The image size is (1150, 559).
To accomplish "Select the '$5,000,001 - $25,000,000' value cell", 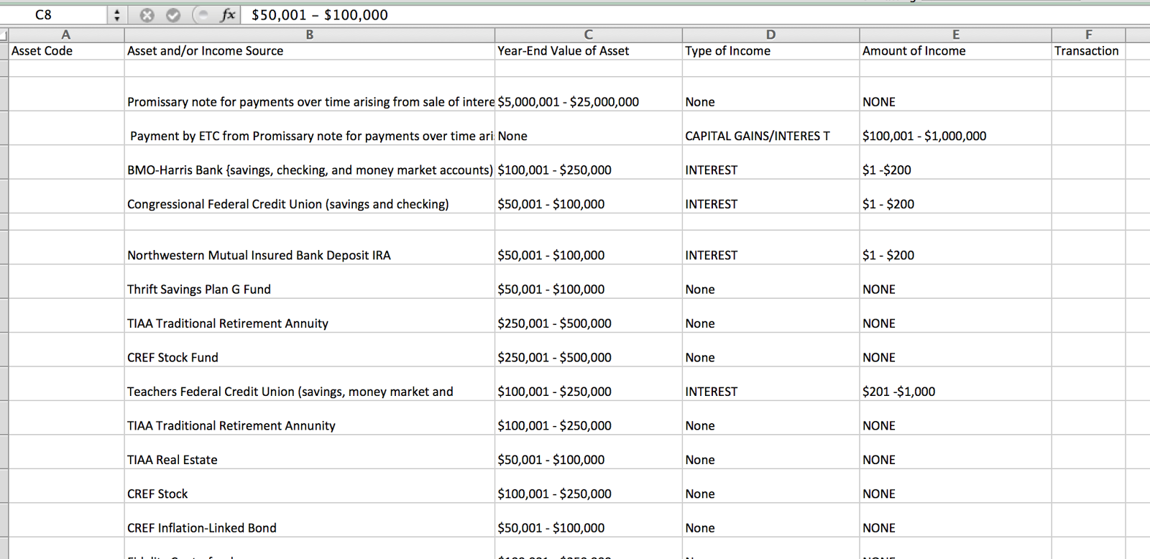I will point(589,94).
